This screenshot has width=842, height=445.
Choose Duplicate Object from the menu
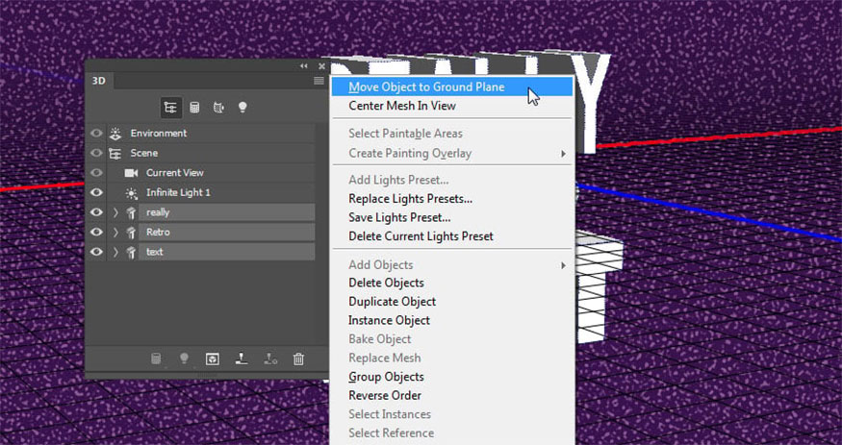[x=452, y=302]
